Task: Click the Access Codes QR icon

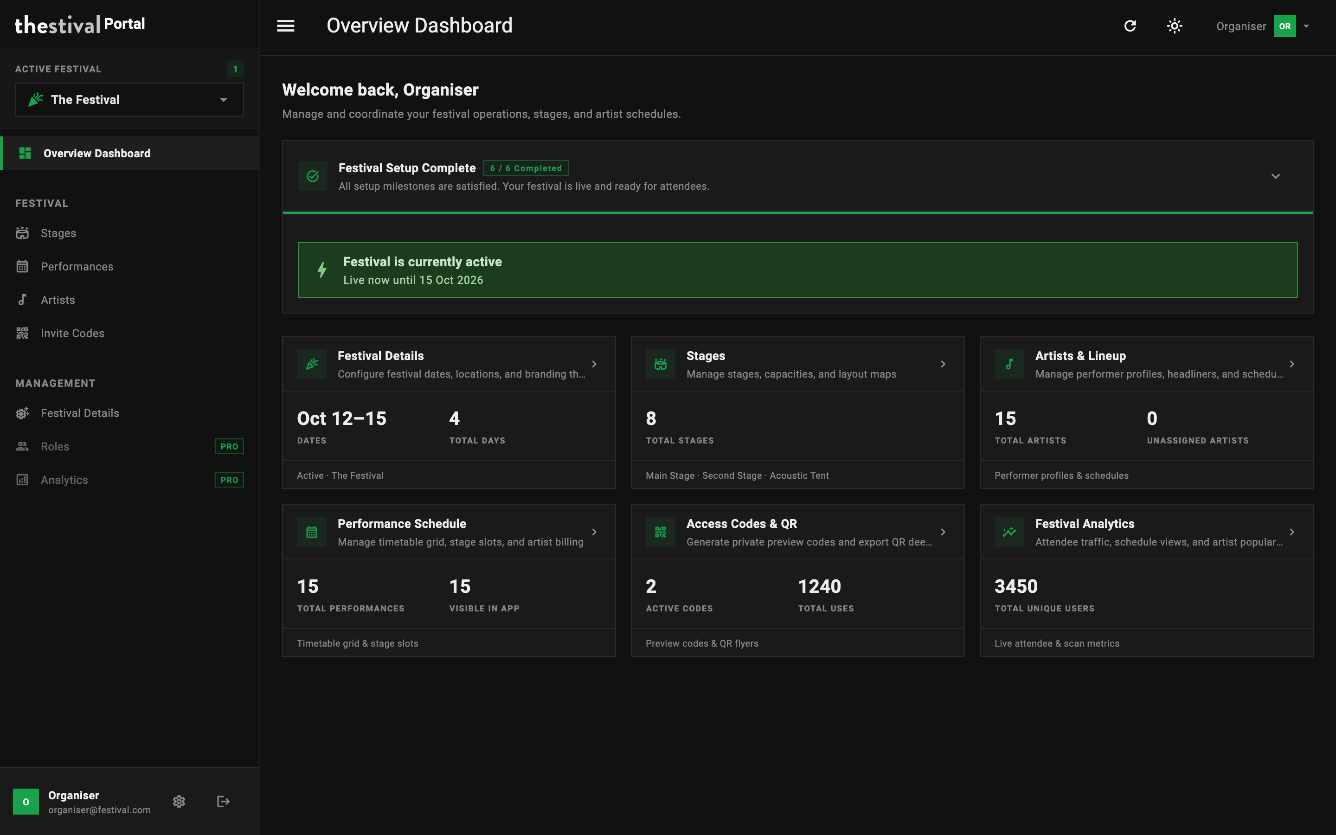Action: (660, 532)
